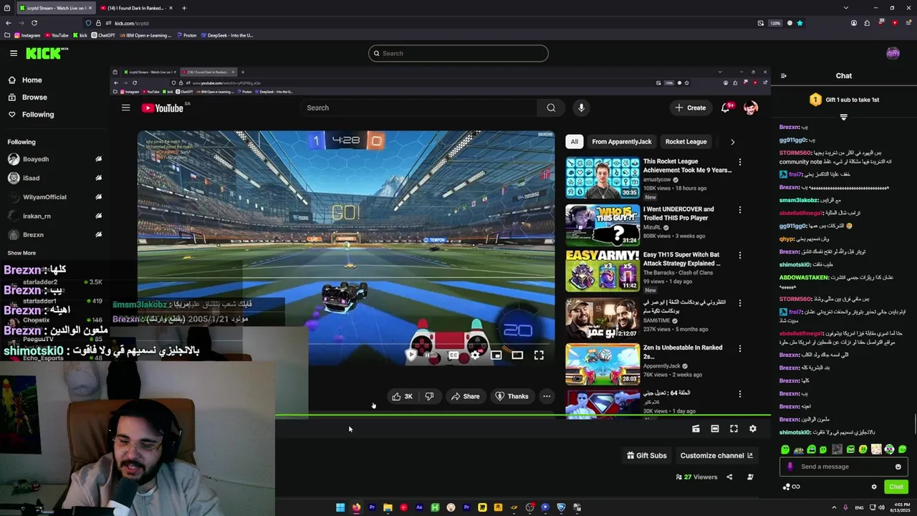
Task: Open Windows Start button on taskbar
Action: point(340,507)
